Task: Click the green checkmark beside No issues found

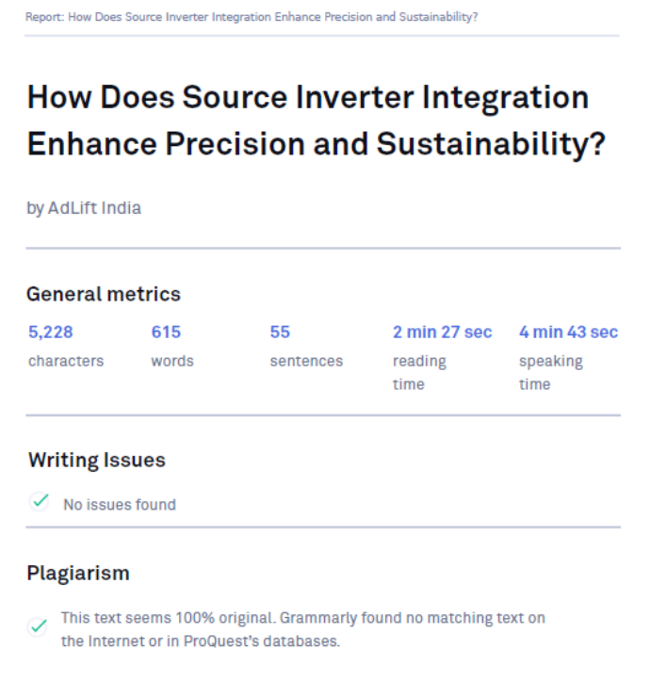Action: 40,502
